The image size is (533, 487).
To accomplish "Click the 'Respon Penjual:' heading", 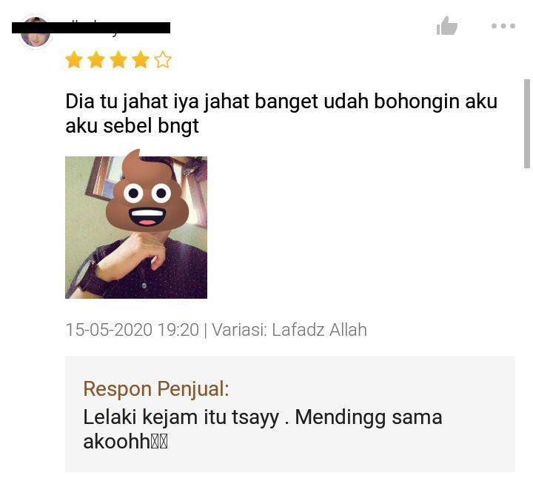I will coord(156,389).
